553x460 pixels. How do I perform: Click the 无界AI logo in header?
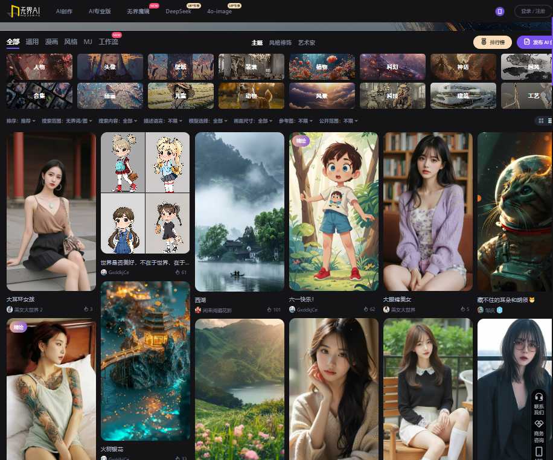click(x=24, y=11)
